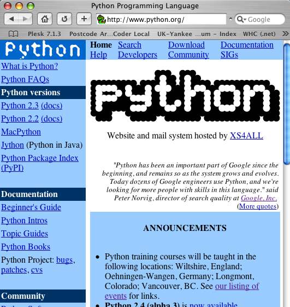Image resolution: width=290 pixels, height=307 pixels.
Task: Click the yellow minimize window button
Action: point(19,6)
